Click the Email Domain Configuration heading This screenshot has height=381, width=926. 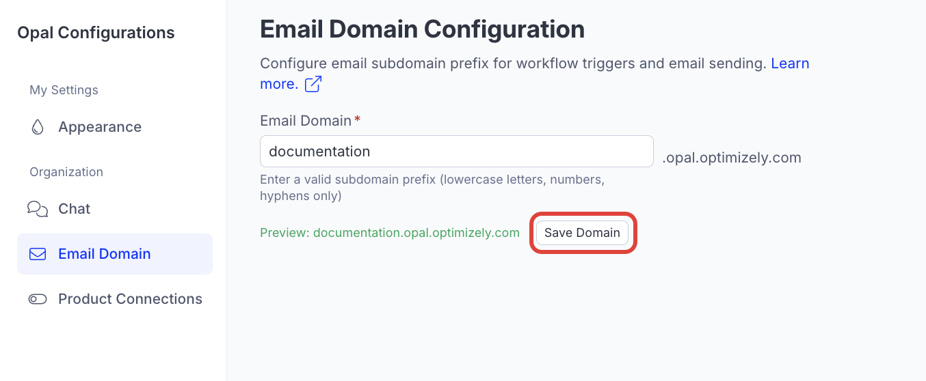click(x=422, y=29)
